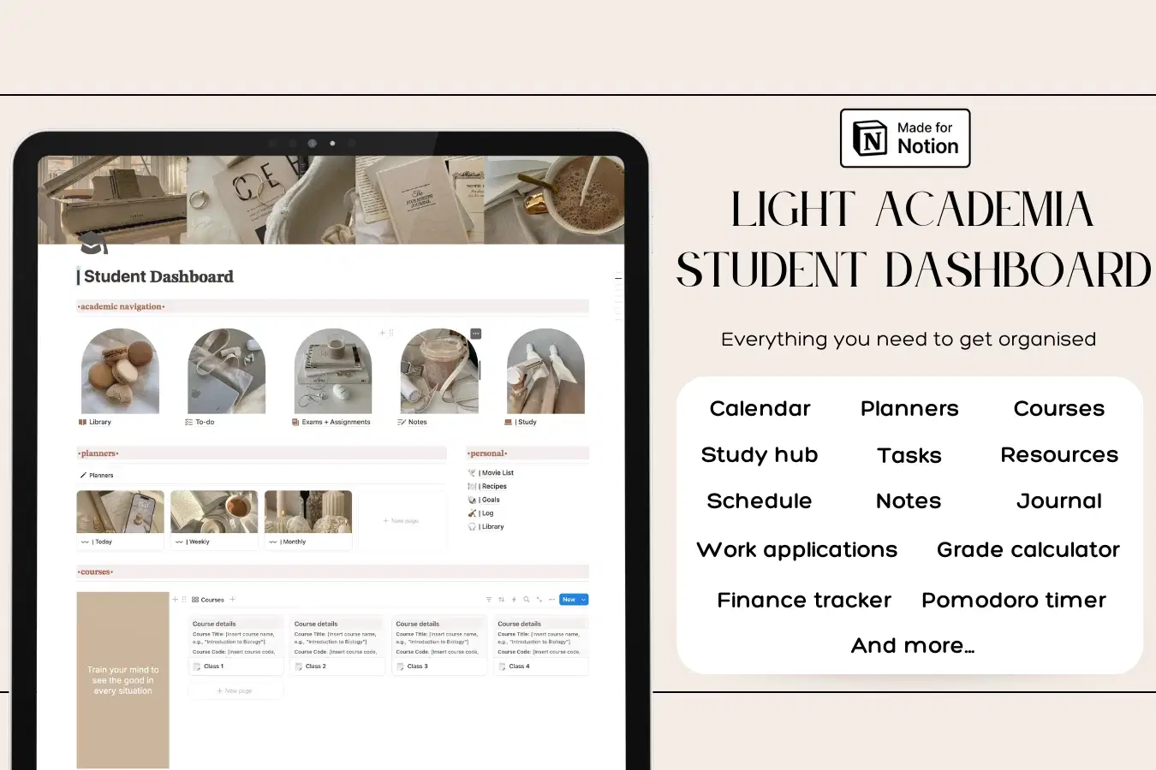Click the blue New button

[x=569, y=600]
